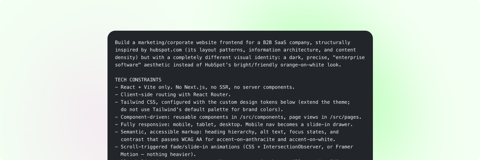Click the hubspot.com text in the prompt
The image size is (480, 160).
coord(165,50)
